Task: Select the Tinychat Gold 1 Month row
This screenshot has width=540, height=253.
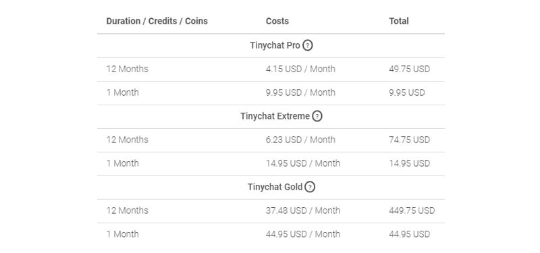Action: click(271, 234)
